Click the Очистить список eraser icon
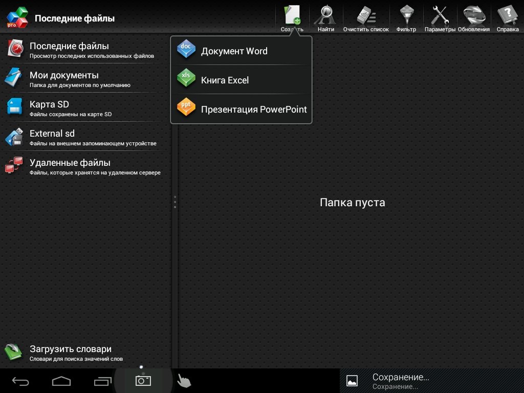This screenshot has width=524, height=393. pyautogui.click(x=365, y=16)
